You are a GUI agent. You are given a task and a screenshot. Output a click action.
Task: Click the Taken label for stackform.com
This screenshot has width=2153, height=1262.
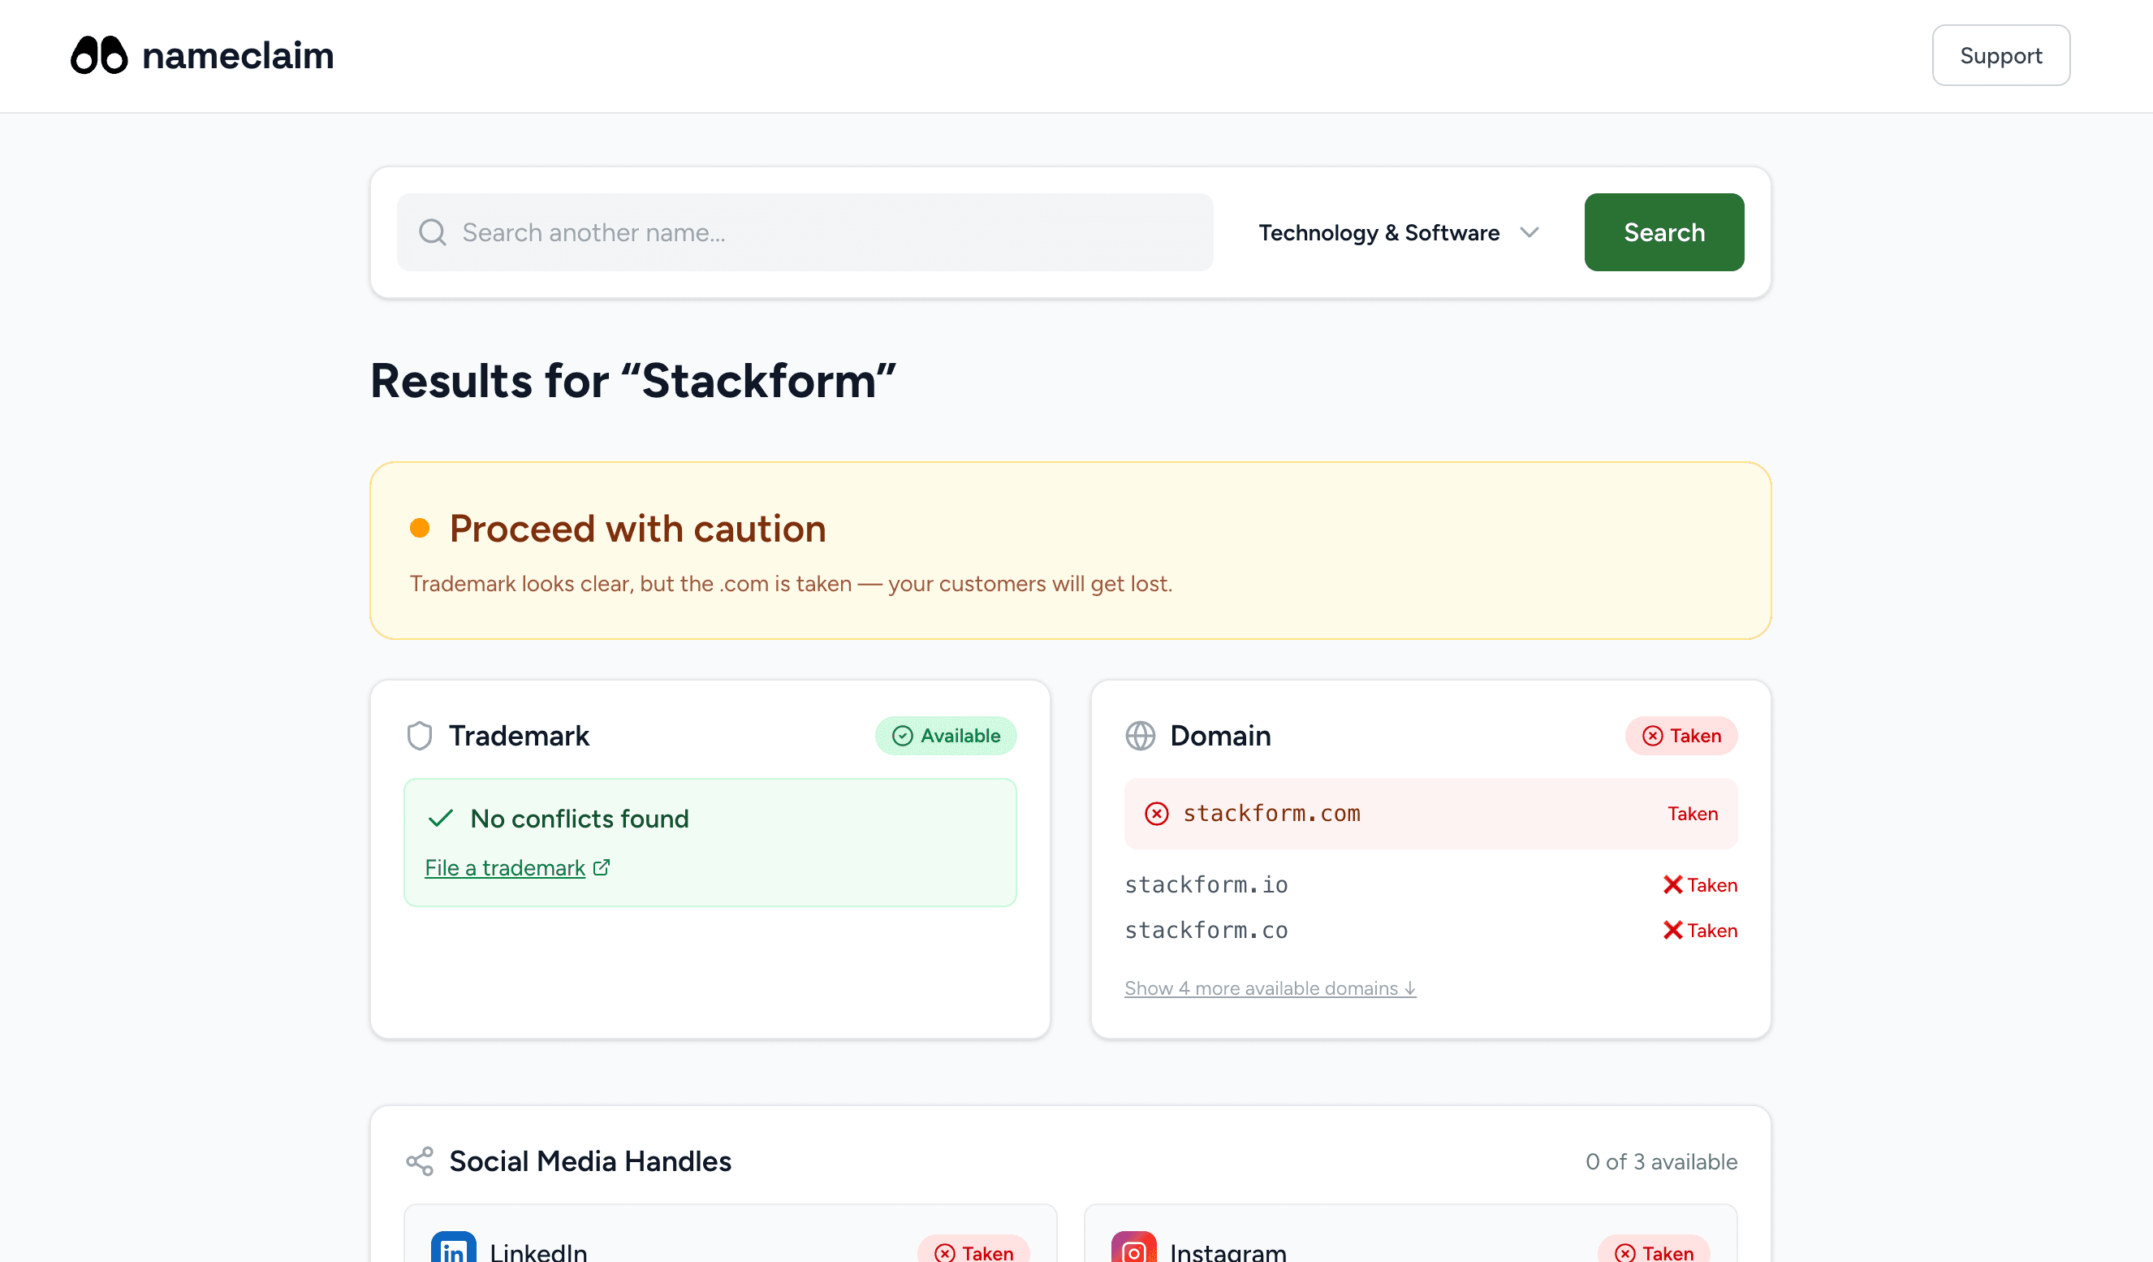[1693, 814]
